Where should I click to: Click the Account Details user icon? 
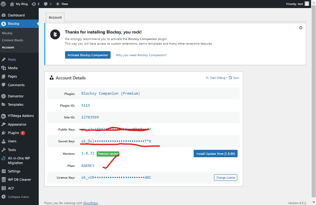pyautogui.click(x=52, y=78)
